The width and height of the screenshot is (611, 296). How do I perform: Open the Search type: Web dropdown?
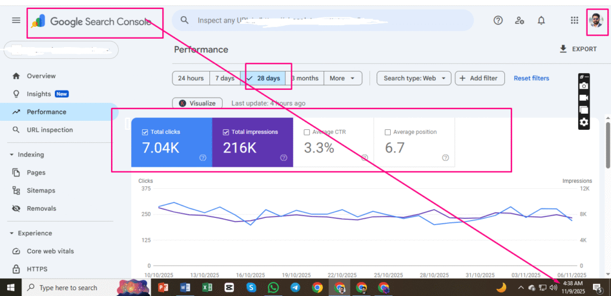tap(414, 78)
